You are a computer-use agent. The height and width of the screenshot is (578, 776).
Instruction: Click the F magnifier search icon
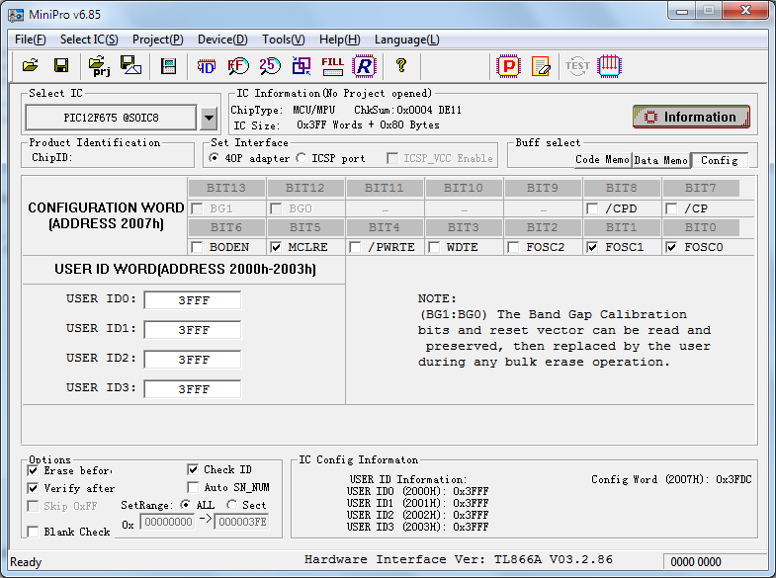click(238, 66)
